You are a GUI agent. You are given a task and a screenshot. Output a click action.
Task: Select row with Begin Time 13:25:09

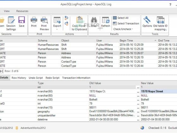[88, 45]
